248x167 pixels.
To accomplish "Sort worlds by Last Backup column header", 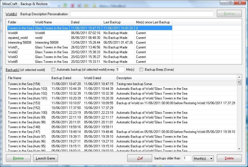I will 118,22.
